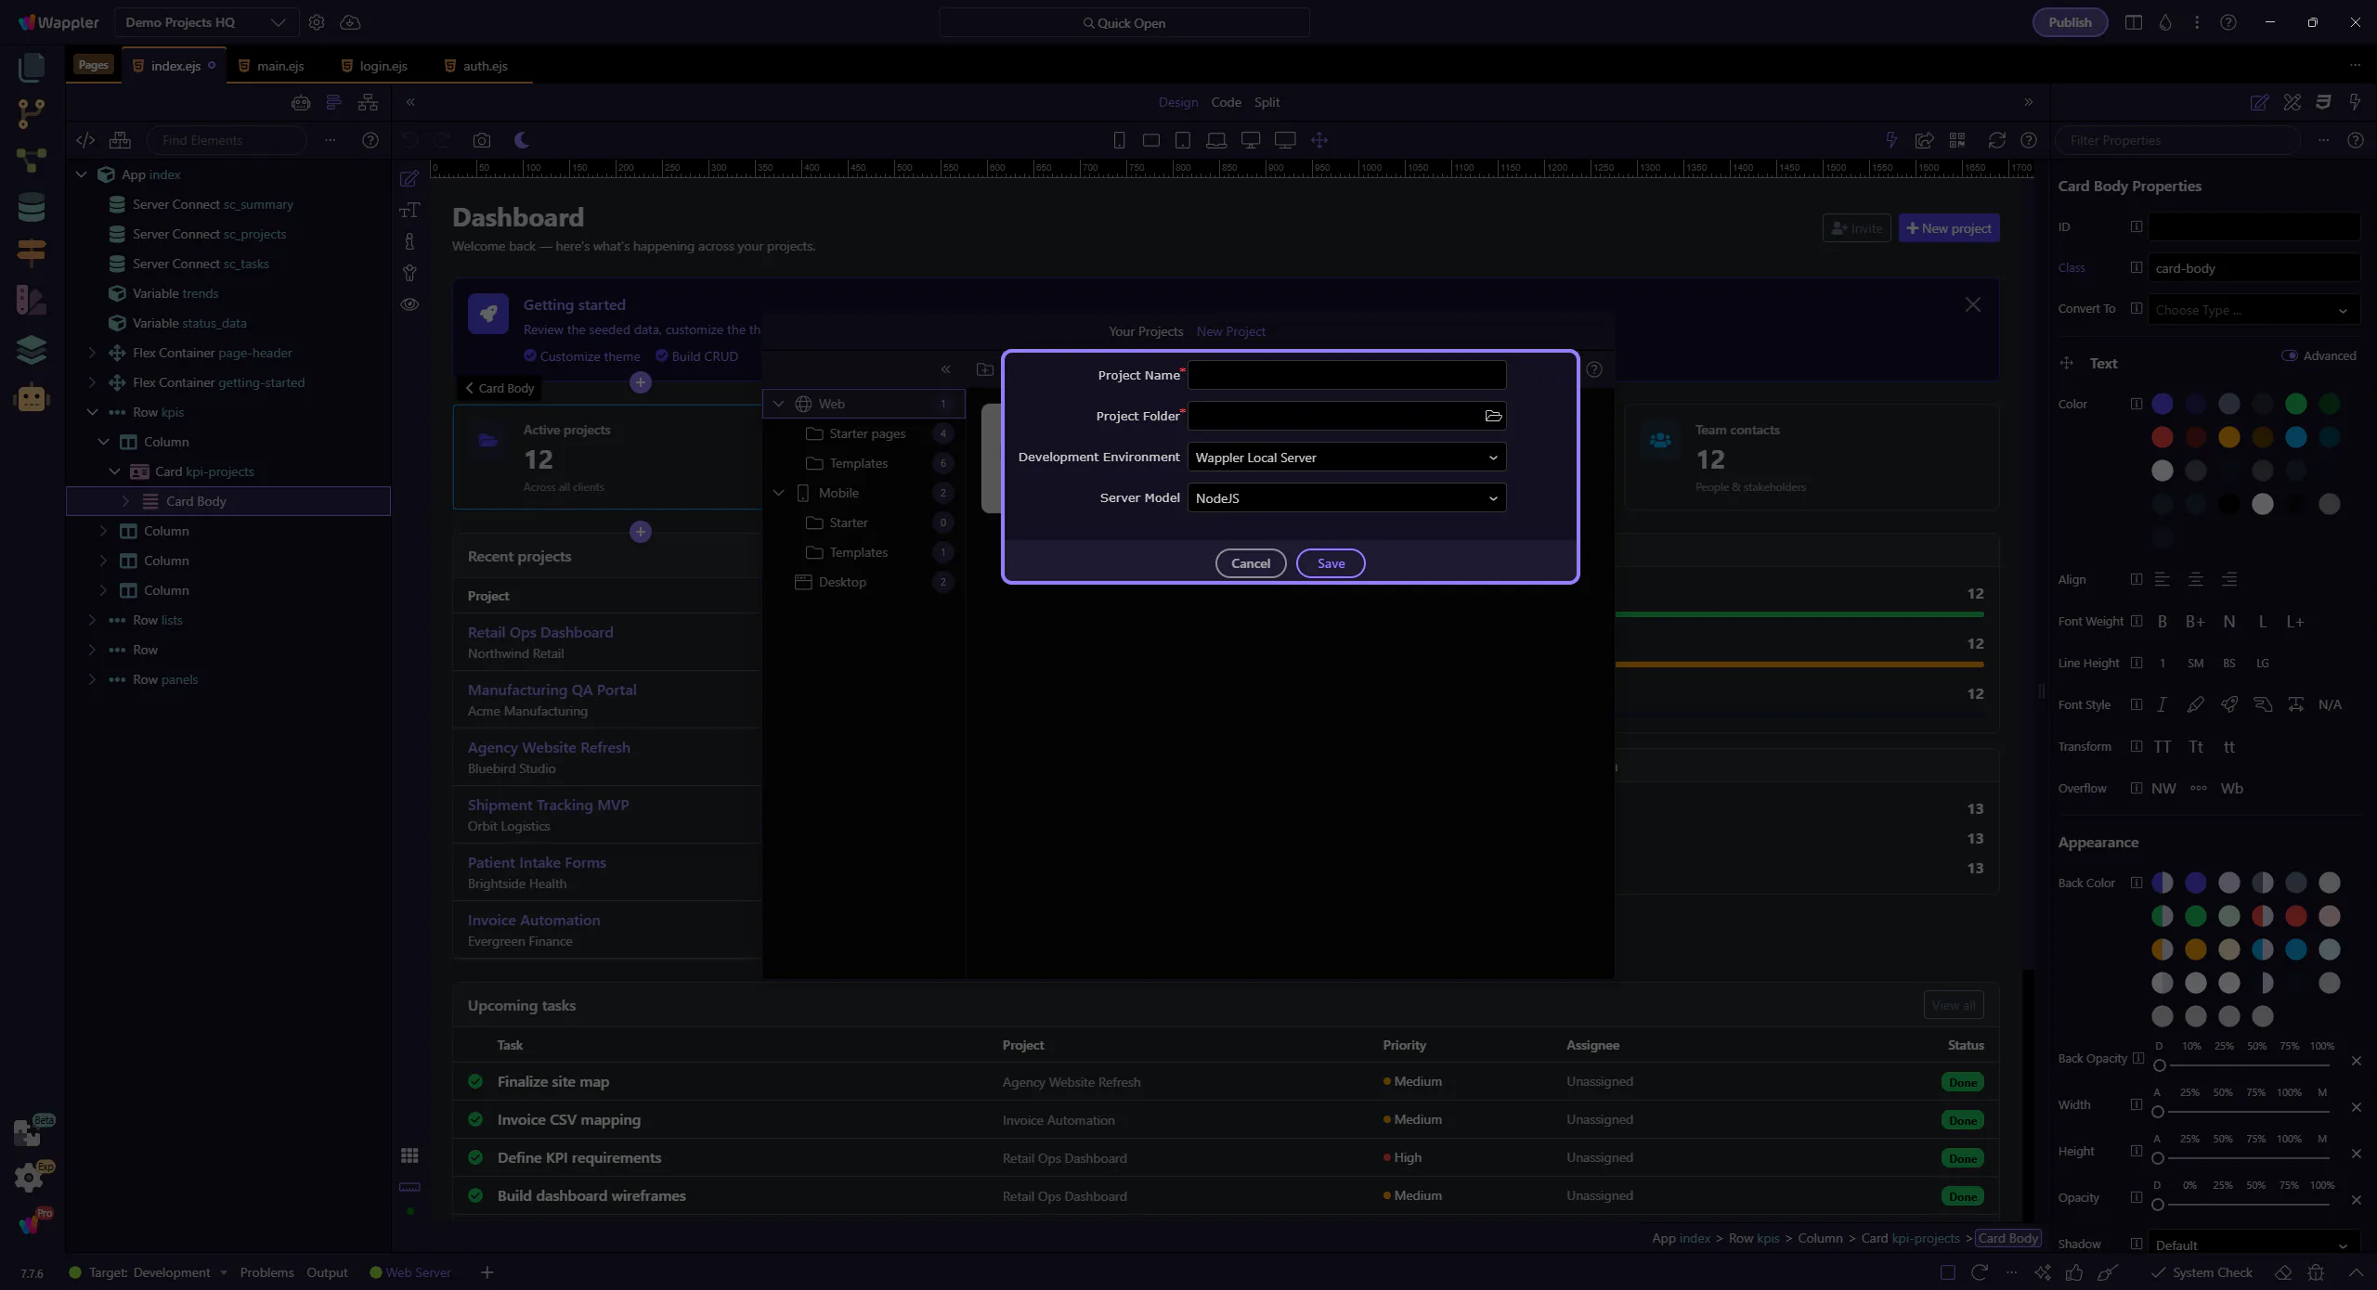
Task: Toggle the ID field binding checkbox icon
Action: click(x=2137, y=226)
